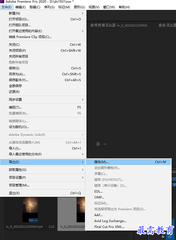Open the 剪辑(C) menu
Viewport: 176px width, 240px height.
point(35,7)
